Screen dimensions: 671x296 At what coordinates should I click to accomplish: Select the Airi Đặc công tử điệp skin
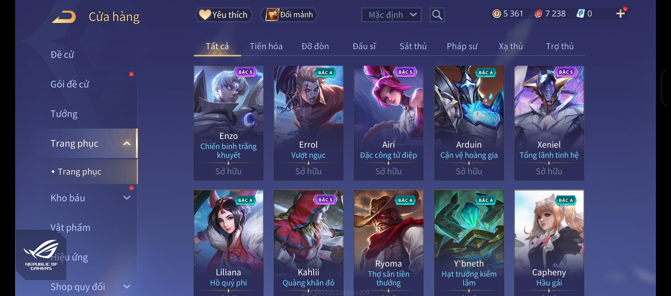point(388,123)
